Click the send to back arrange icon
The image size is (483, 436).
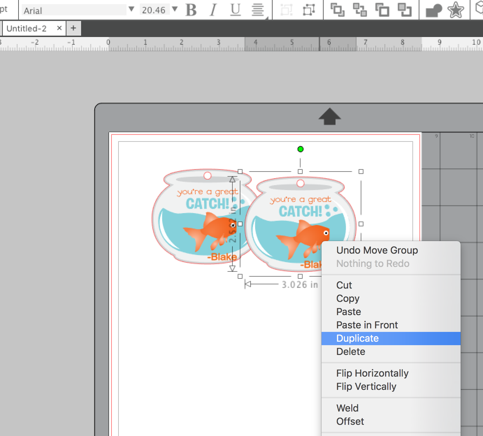click(360, 10)
